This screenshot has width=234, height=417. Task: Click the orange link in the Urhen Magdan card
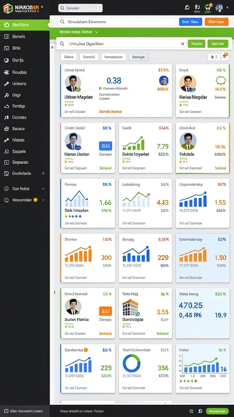pos(110,112)
